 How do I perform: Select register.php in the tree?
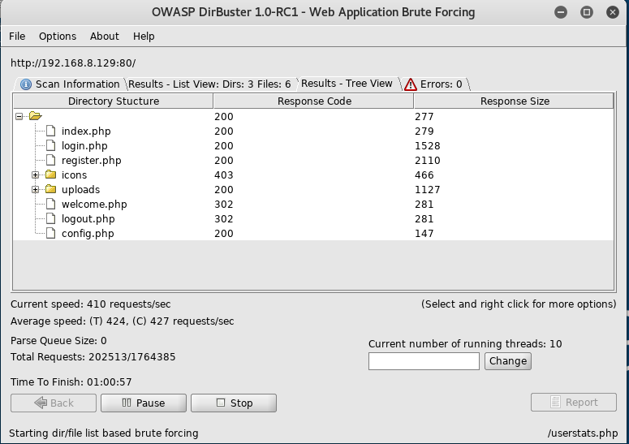(91, 161)
